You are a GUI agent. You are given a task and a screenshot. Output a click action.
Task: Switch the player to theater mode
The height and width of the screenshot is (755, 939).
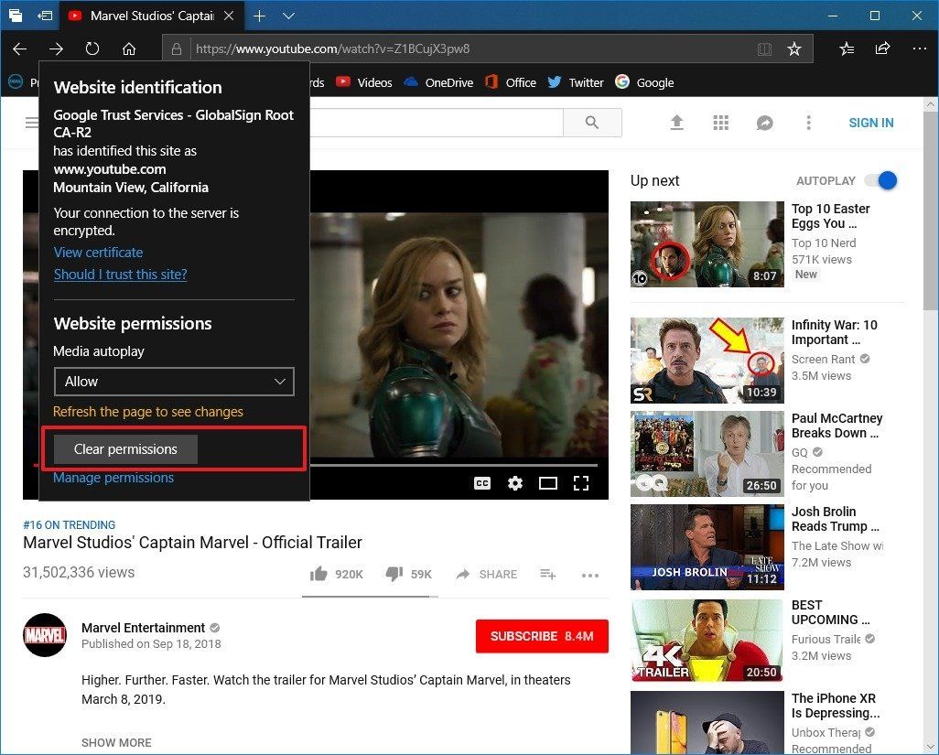click(548, 482)
